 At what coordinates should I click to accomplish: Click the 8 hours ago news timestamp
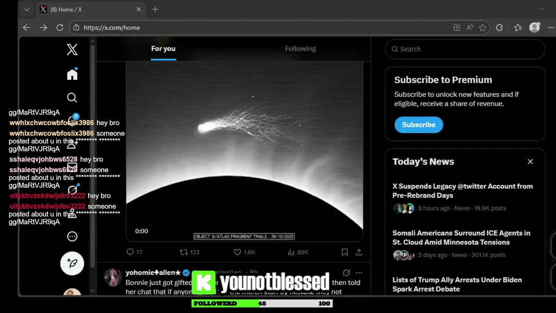[434, 208]
